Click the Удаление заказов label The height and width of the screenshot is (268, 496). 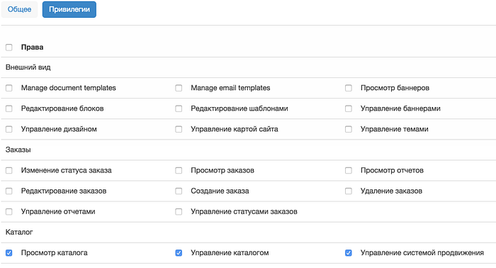click(391, 191)
